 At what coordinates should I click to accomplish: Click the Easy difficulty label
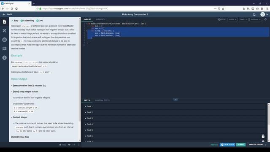coord(15,21)
